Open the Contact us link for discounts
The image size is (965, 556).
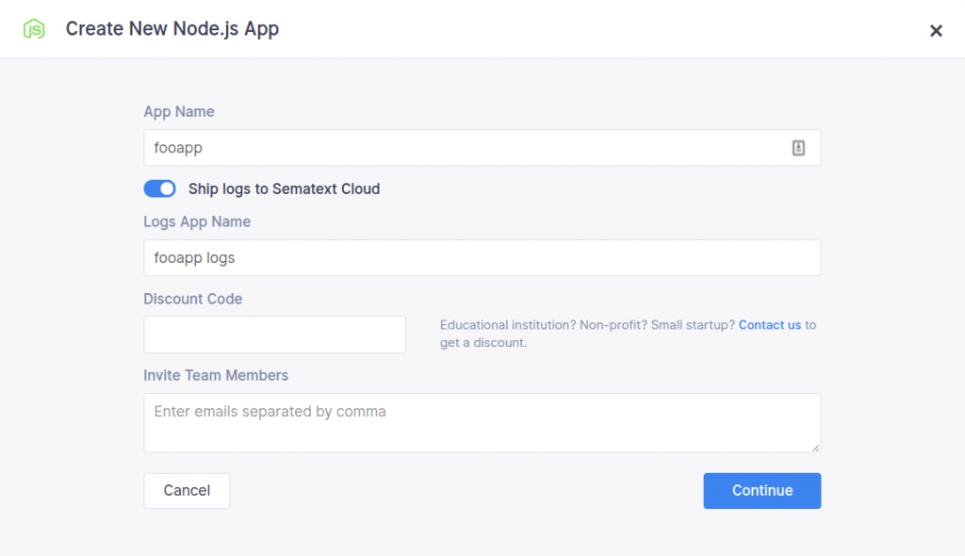[770, 324]
